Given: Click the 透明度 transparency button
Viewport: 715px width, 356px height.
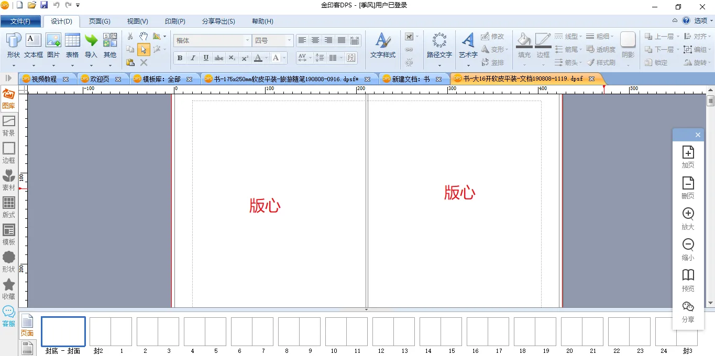Looking at the screenshot, I should point(601,49).
